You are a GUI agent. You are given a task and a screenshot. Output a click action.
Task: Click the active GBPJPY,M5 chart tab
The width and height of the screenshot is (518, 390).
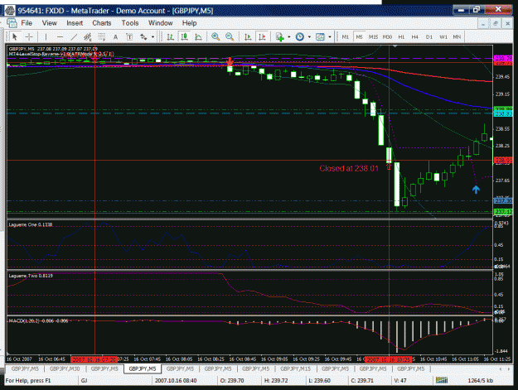[143, 368]
